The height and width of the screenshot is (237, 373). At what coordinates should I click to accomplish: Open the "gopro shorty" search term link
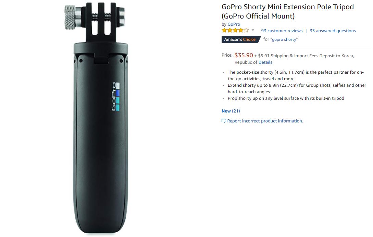click(284, 39)
